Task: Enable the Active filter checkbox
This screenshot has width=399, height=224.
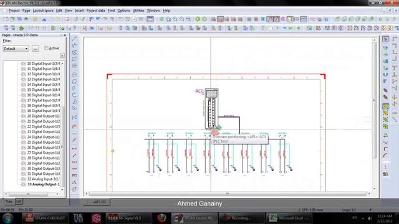Action: [x=46, y=48]
